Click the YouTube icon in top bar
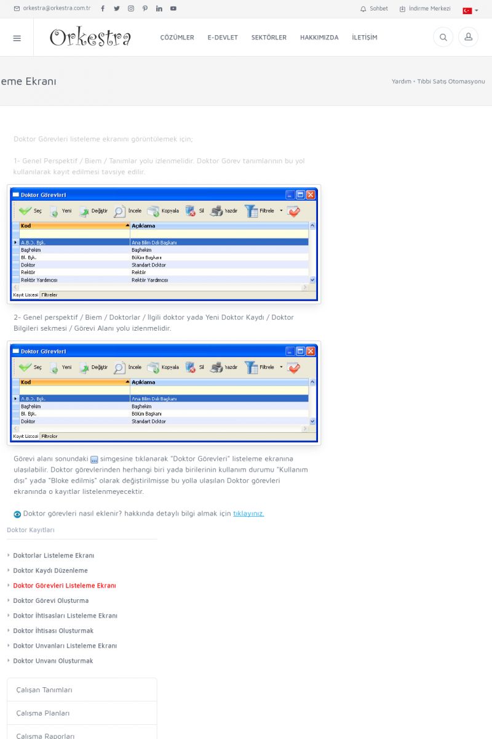Screen dimensions: 492x739 173,9
